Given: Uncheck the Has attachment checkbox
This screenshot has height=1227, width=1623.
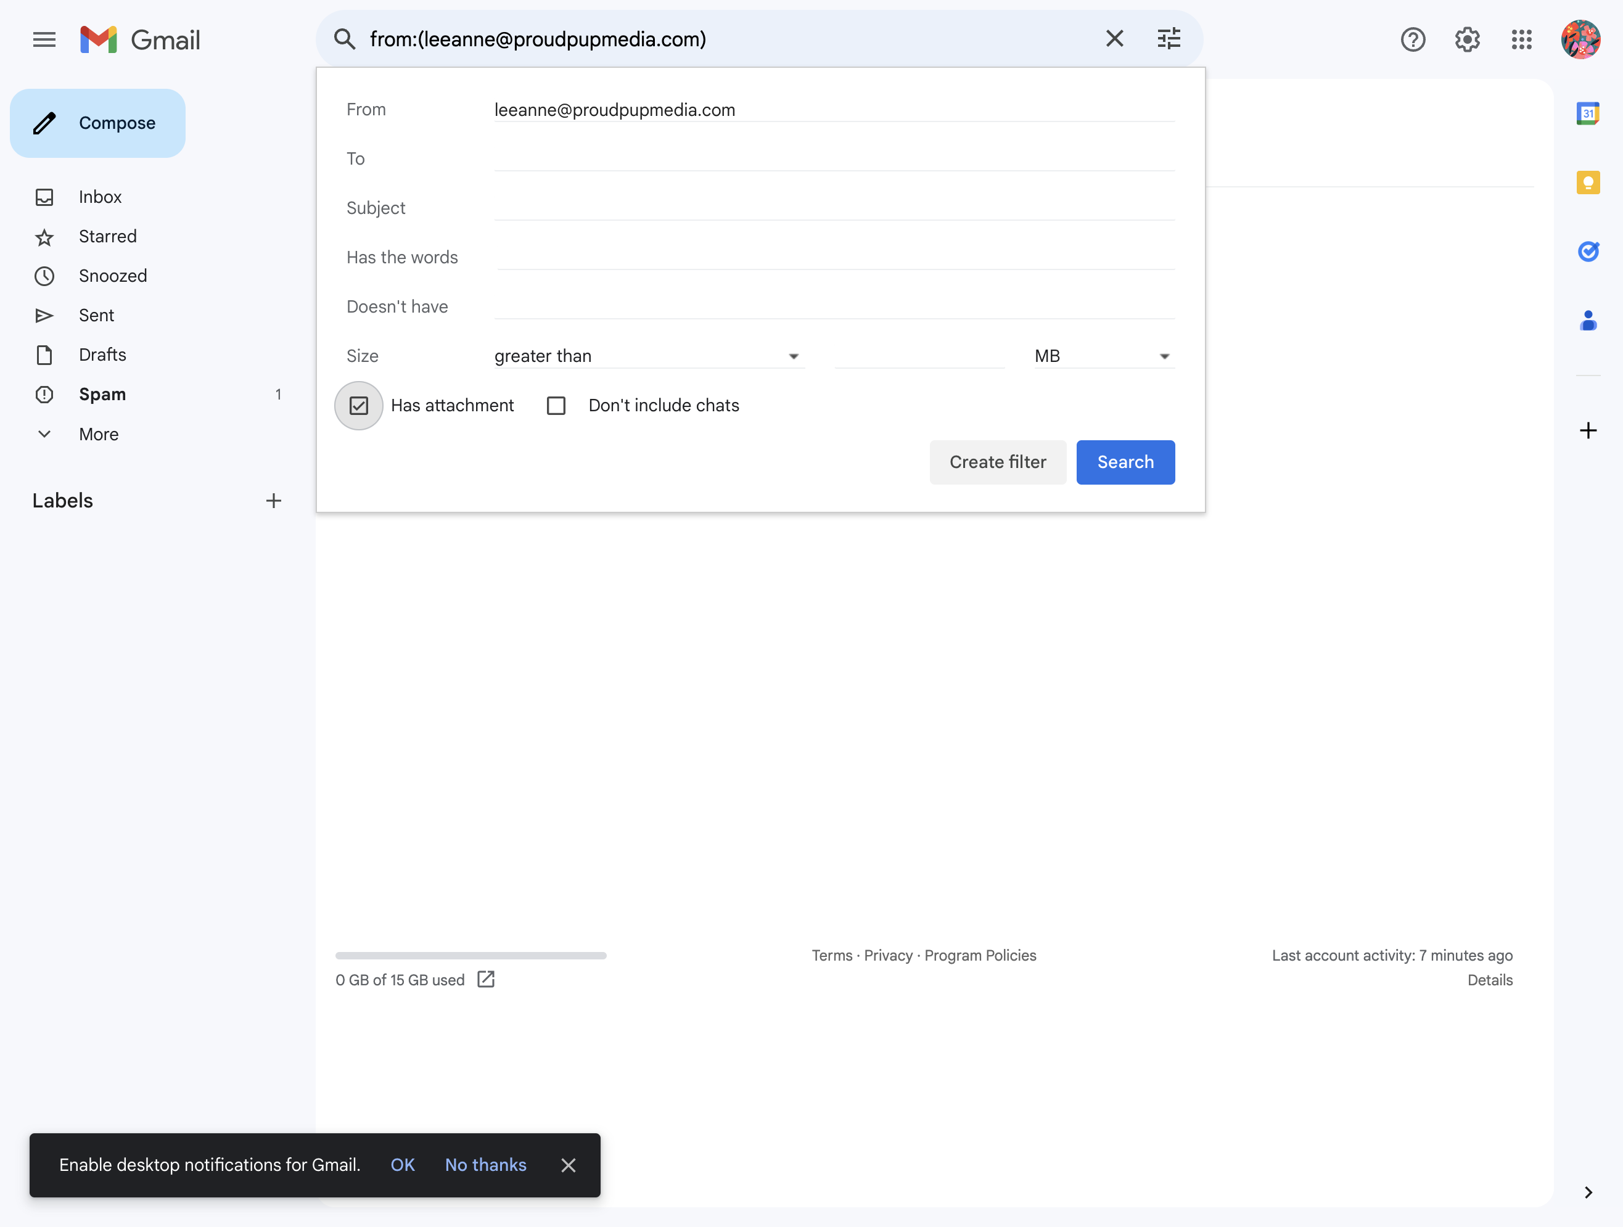Looking at the screenshot, I should (x=358, y=406).
